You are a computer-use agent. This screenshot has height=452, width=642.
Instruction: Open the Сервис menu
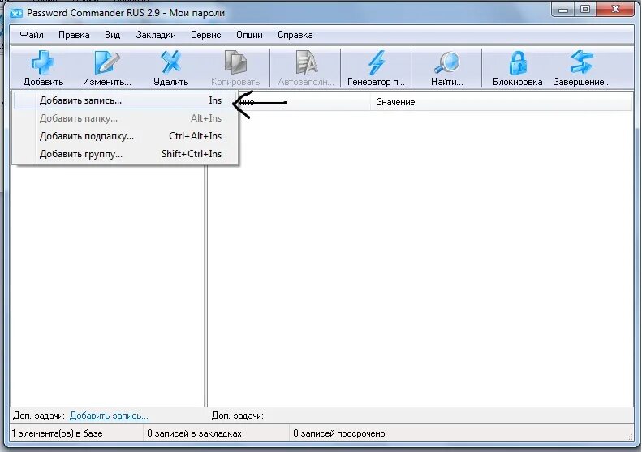click(x=205, y=35)
